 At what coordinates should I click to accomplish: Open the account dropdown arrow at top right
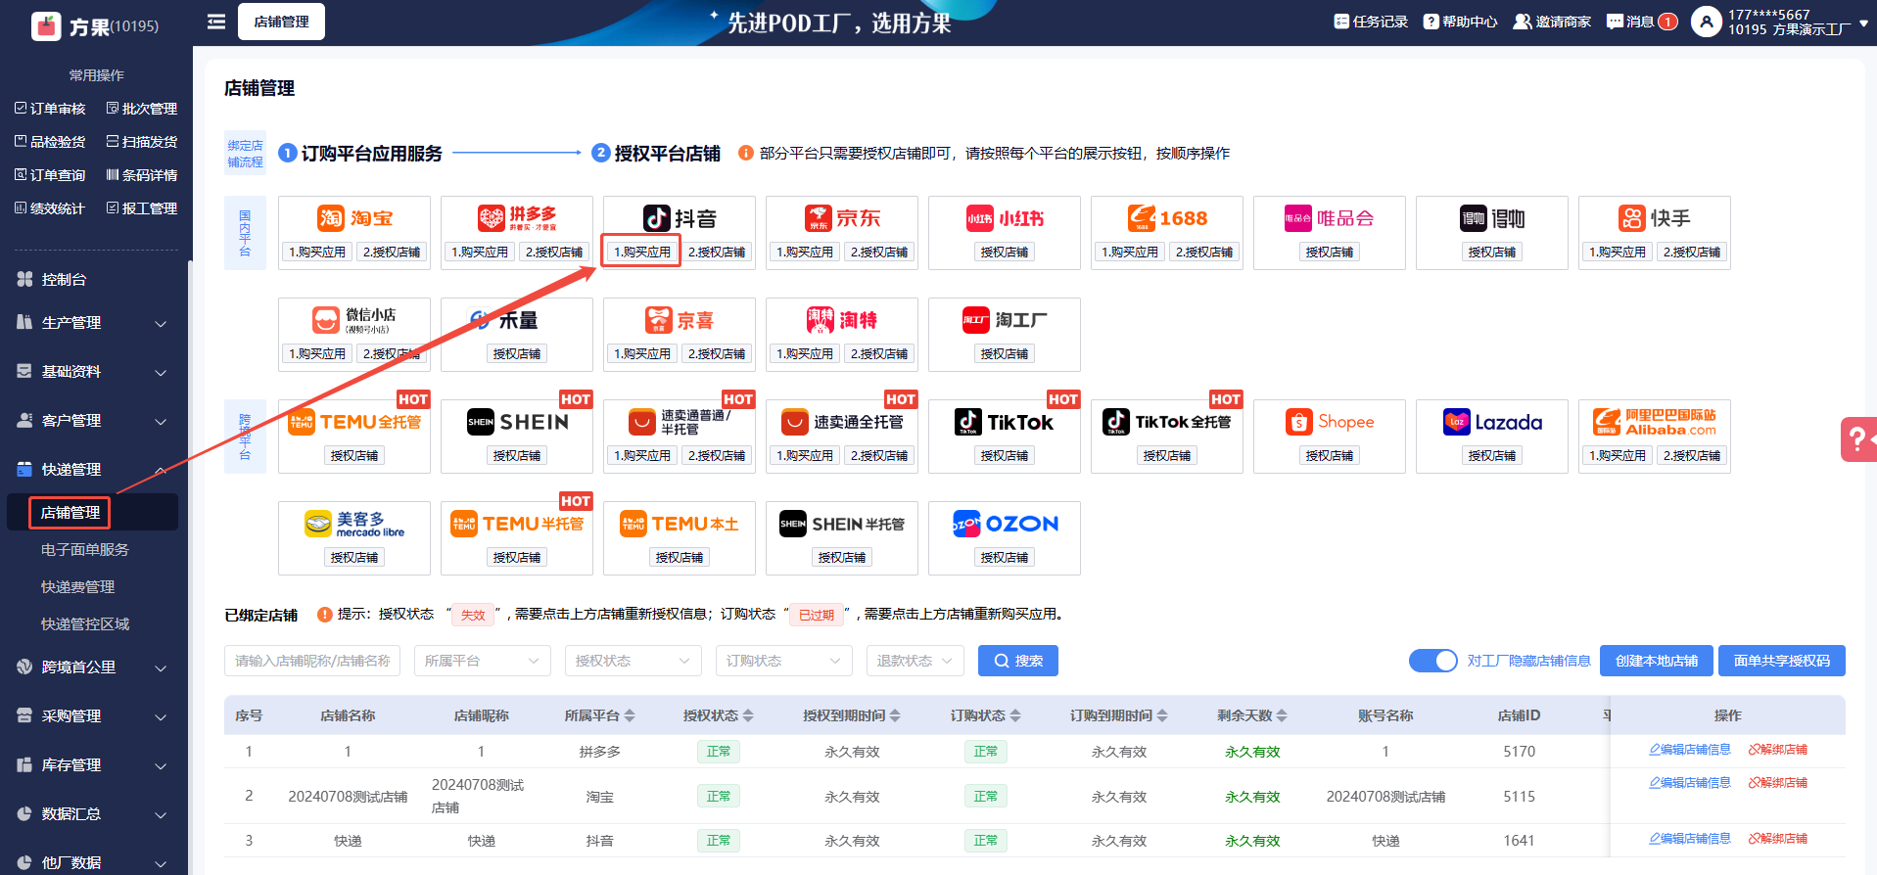point(1863,23)
